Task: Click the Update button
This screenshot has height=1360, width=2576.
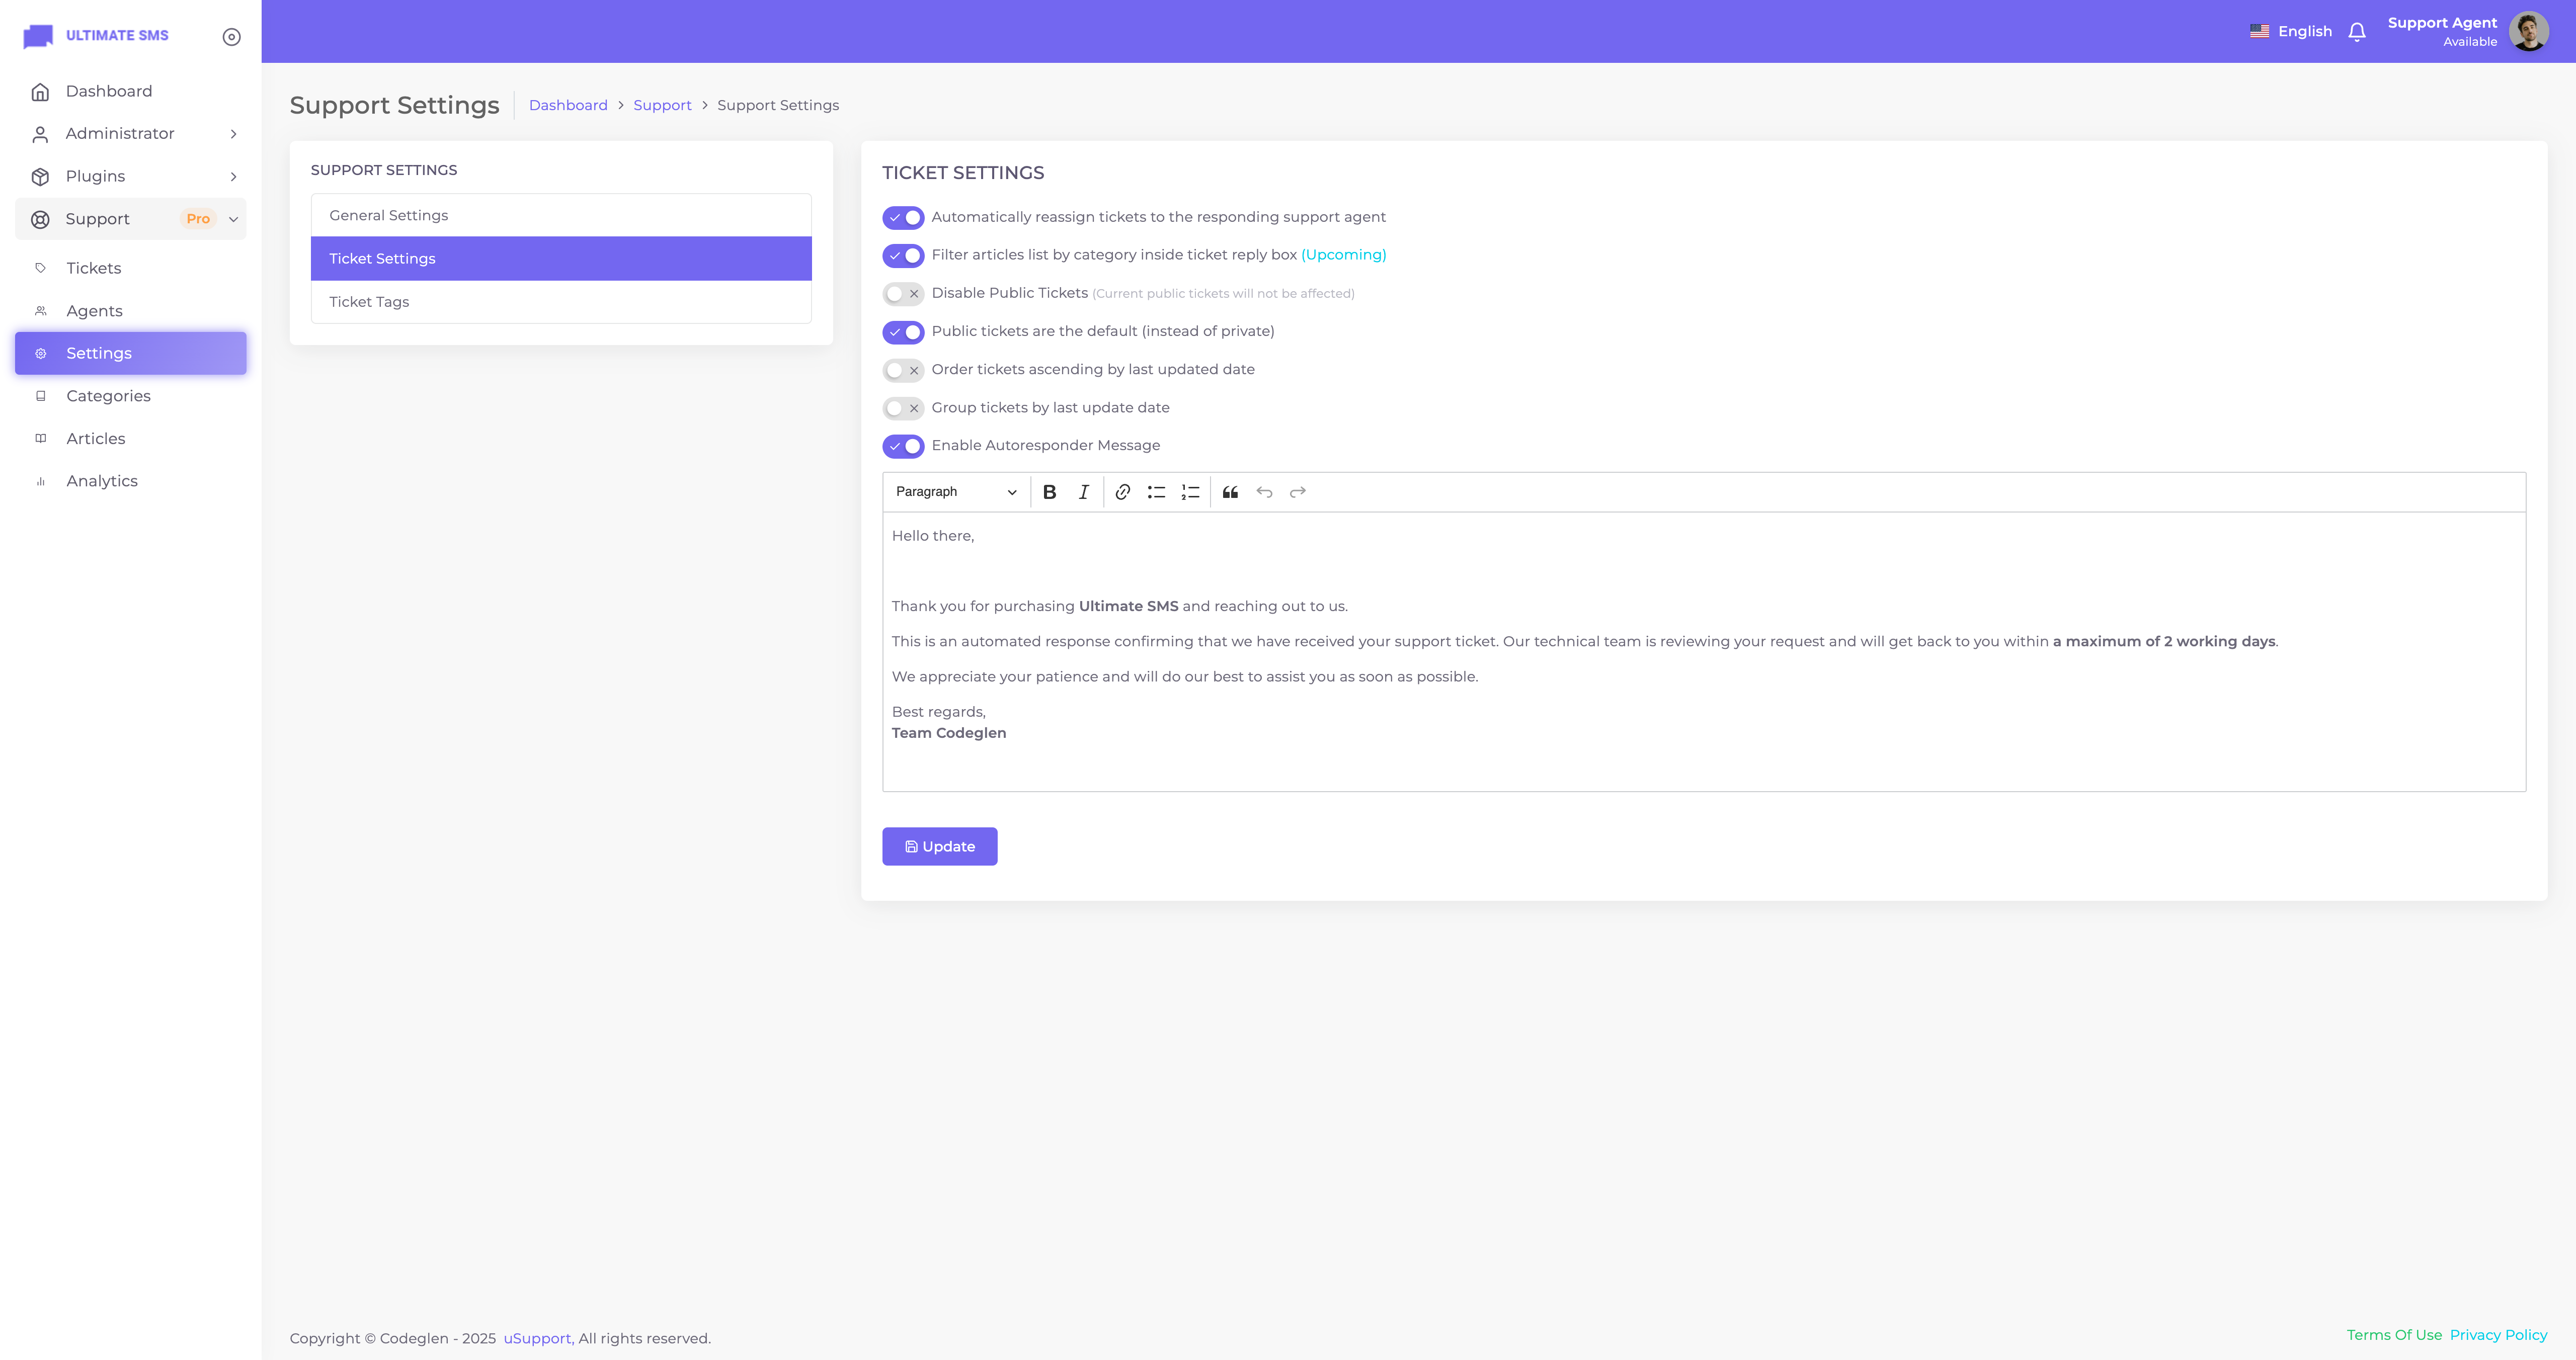Action: pyautogui.click(x=939, y=847)
